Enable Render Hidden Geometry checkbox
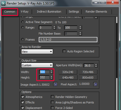The image size is (121, 110). click(52, 97)
